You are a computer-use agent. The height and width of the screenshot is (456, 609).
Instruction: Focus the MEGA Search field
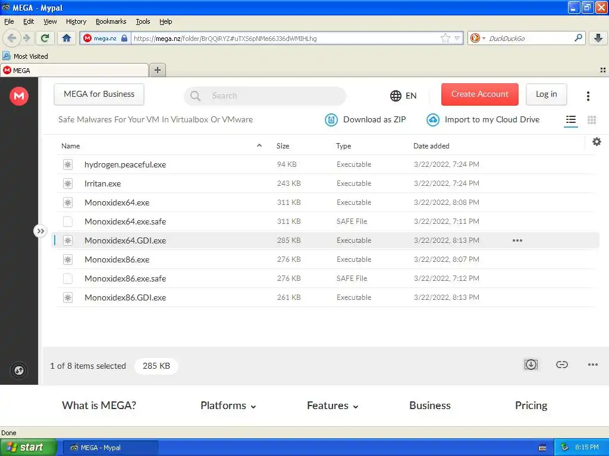coord(265,96)
